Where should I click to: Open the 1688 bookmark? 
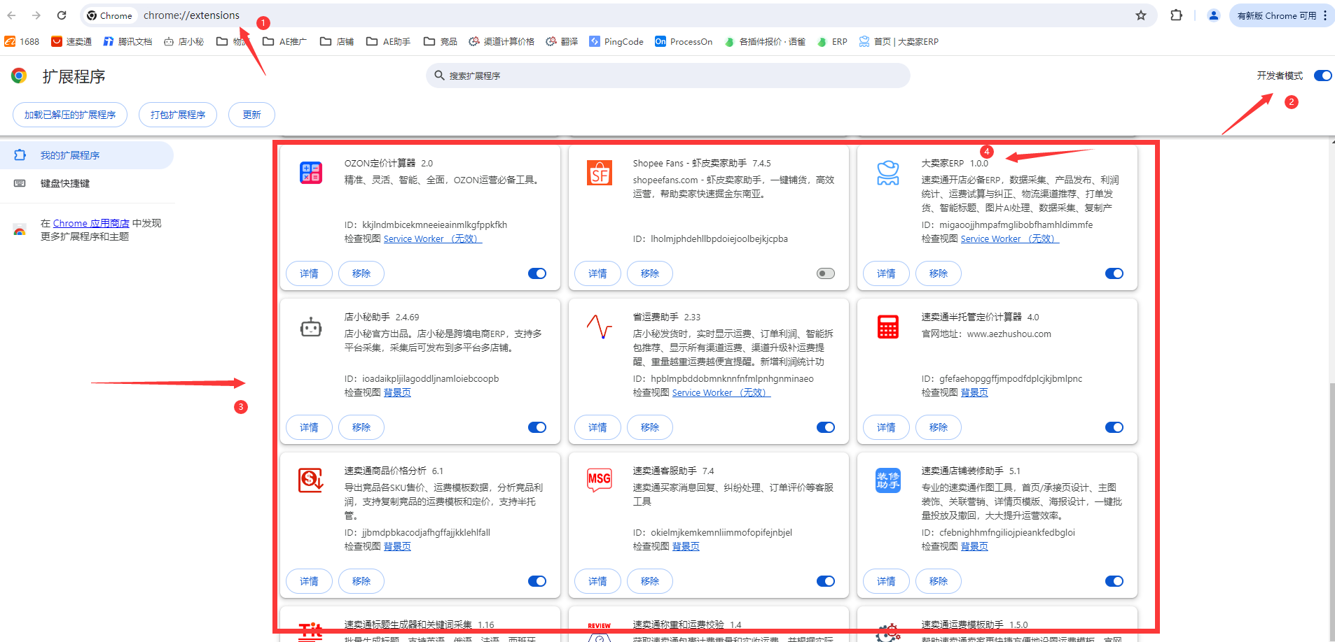point(22,42)
